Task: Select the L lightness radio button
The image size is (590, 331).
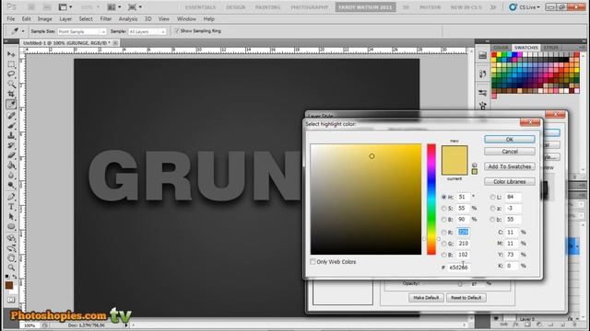Action: [492, 197]
